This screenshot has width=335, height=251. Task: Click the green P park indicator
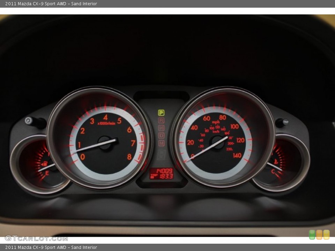161,113
